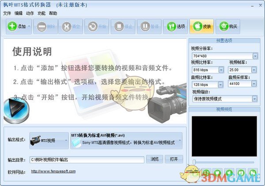Image resolution: width=265 pixels, height=186 pixels.
Task: Click the 704*480 resolution value
Action: click(x=200, y=56)
